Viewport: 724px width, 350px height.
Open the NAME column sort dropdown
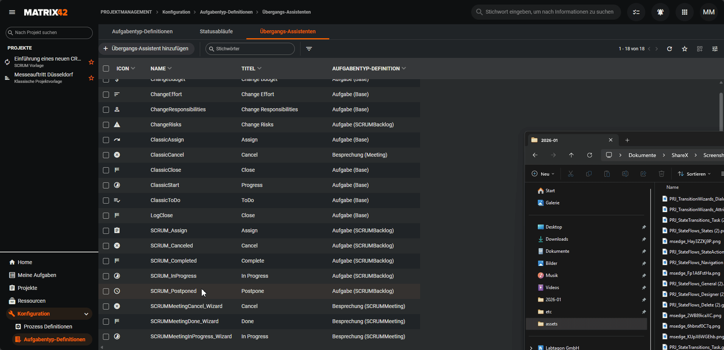coord(170,68)
